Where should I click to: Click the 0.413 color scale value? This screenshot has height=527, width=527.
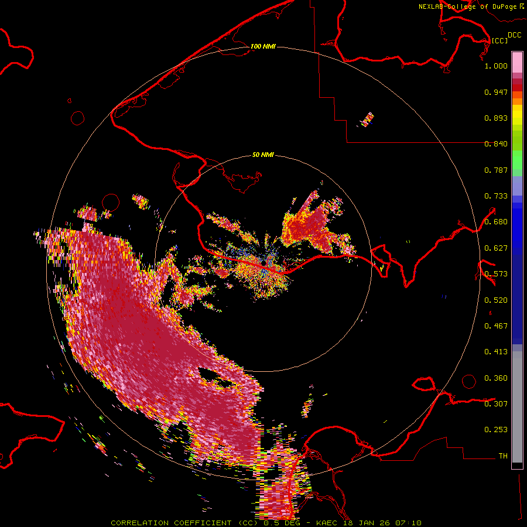tap(496, 352)
